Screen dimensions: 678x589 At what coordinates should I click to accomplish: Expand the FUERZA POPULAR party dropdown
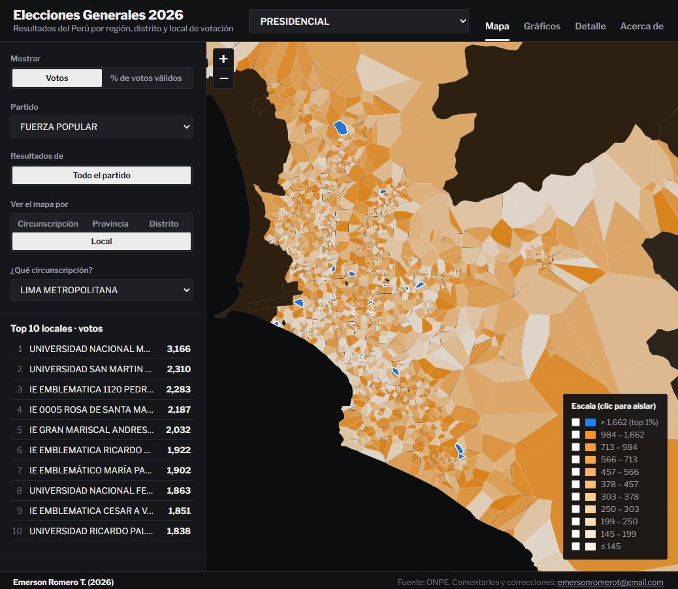coord(102,127)
